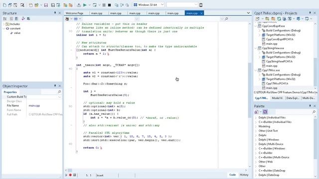Screen dimensions: 319x179
Task: Switch to the Code view tab
Action: 233,175
